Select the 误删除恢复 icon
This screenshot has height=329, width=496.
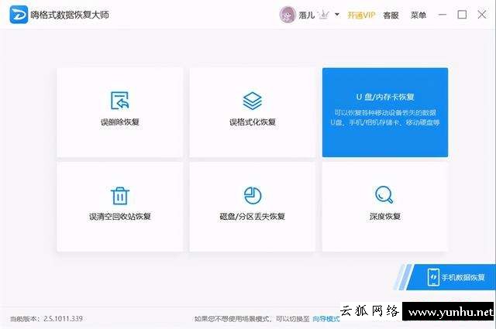pos(120,101)
